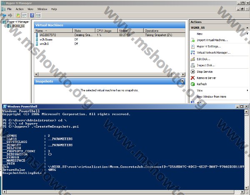The image size is (250, 195).
Task: Click the Hyper-V Manager title bar icon
Action: click(3, 3)
